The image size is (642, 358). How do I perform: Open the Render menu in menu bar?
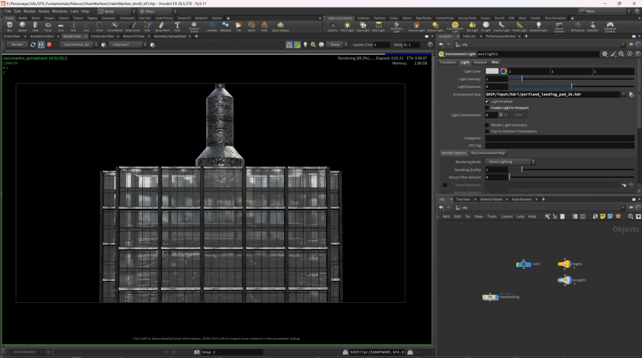(29, 11)
